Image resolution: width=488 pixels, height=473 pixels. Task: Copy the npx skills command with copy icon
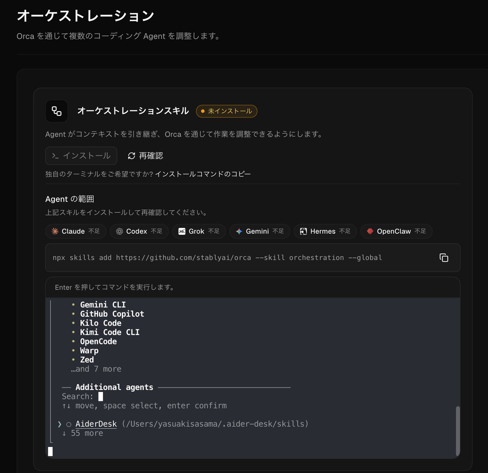click(444, 258)
